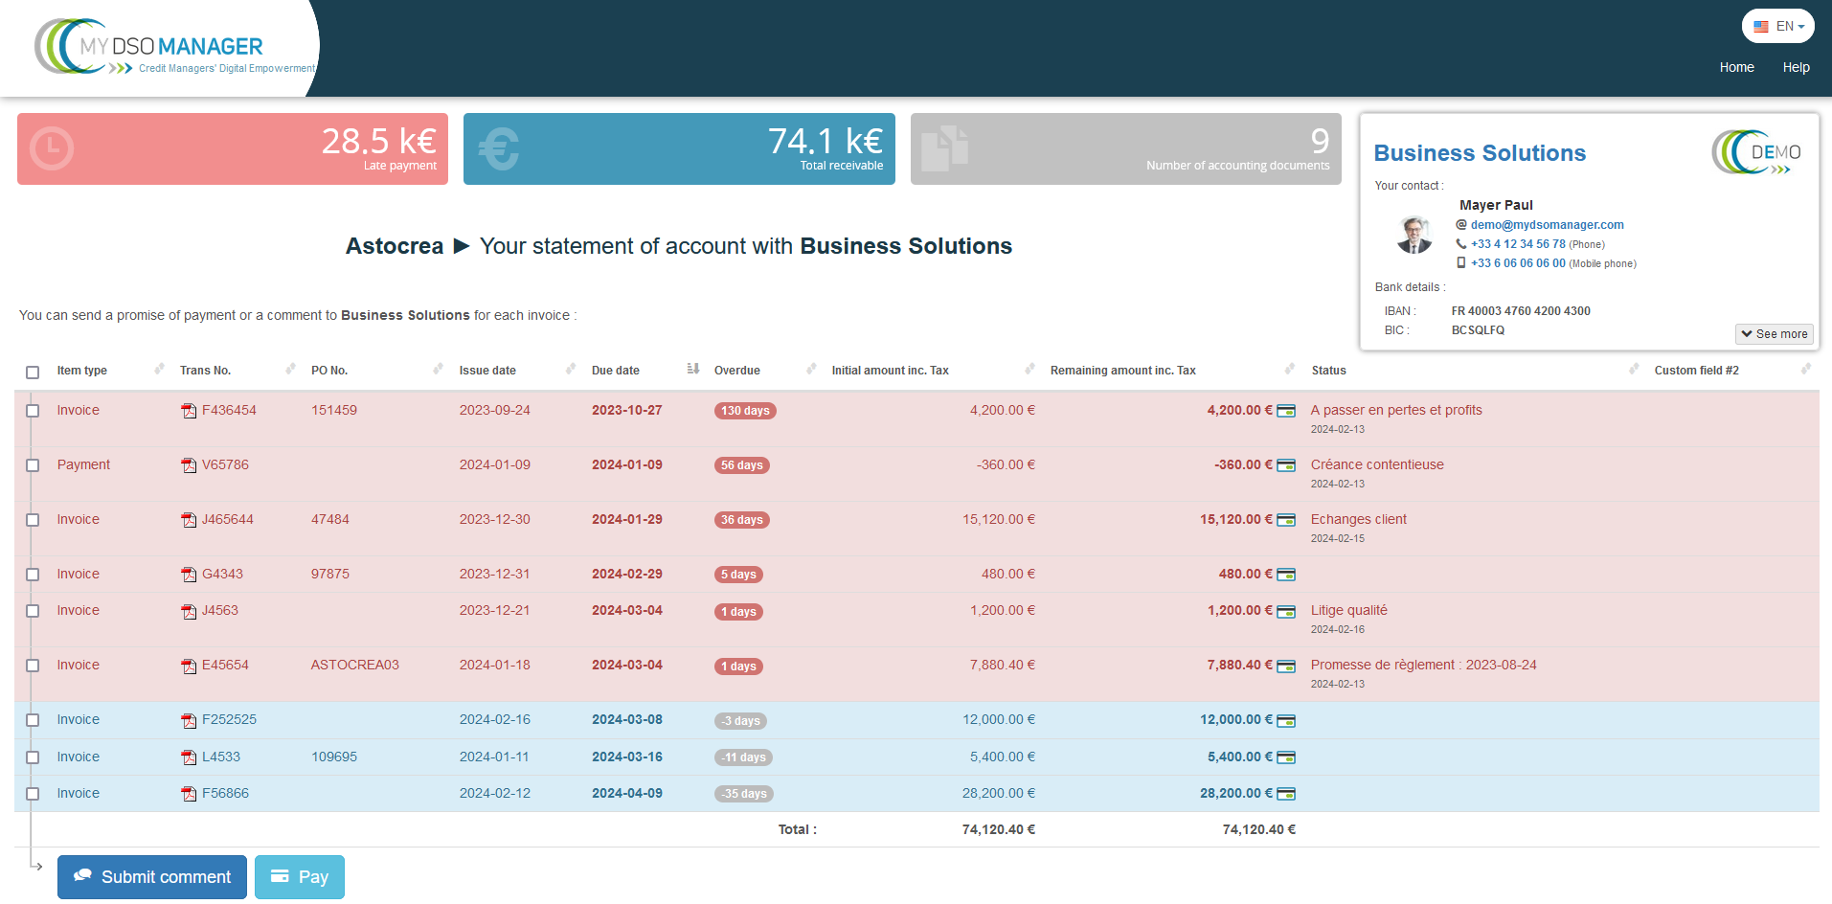This screenshot has width=1832, height=904.
Task: Open PDF icon for invoice F252525
Action: [x=189, y=720]
